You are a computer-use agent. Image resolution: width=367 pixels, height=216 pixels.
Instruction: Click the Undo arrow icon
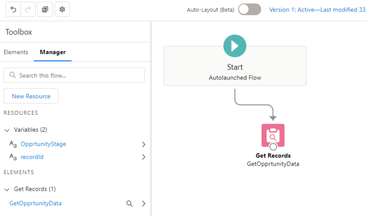[x=13, y=9]
